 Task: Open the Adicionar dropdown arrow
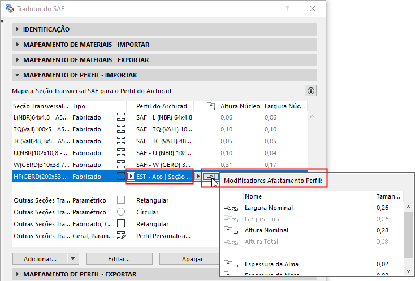click(73, 259)
